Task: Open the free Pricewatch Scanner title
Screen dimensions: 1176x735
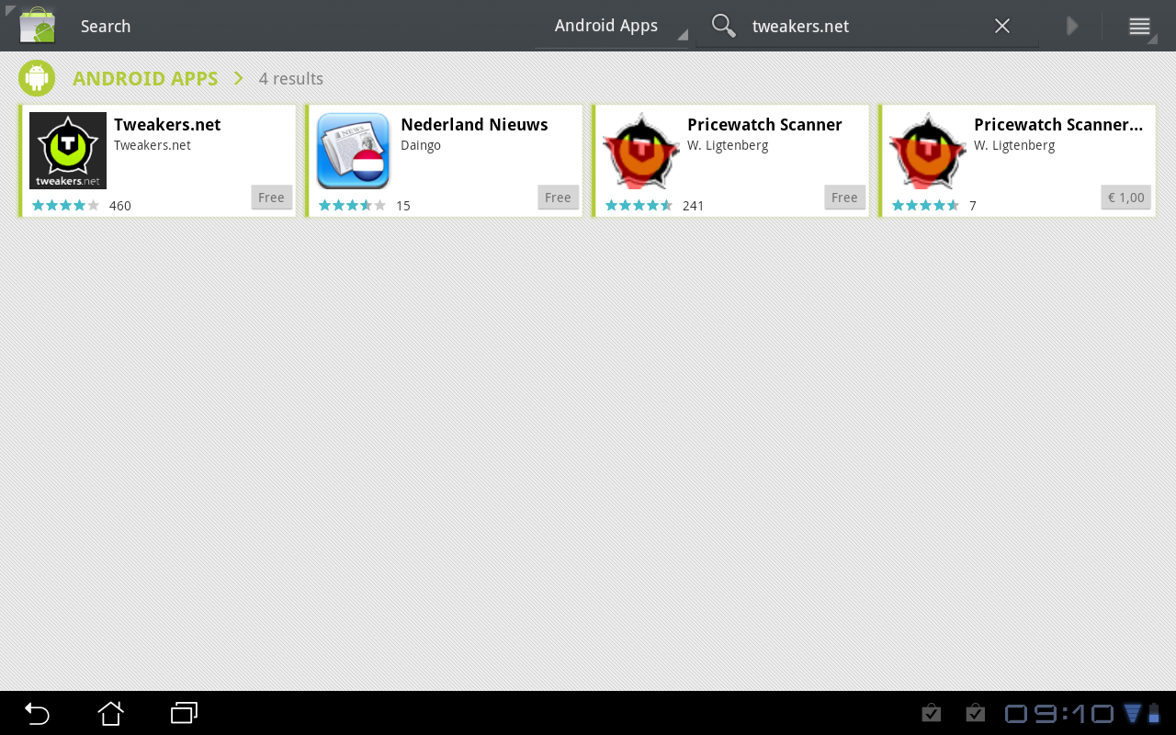Action: click(764, 125)
